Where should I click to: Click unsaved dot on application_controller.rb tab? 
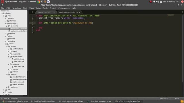tap(79, 12)
